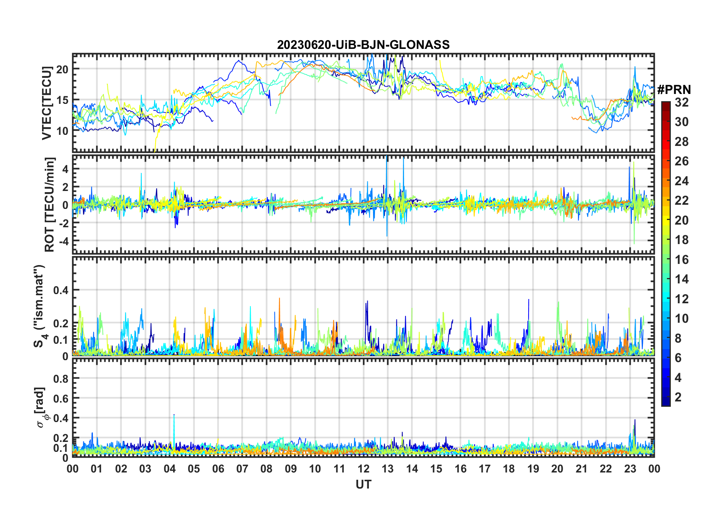This screenshot has height=508, width=727.
Task: Click the yellow-green colorbar section near 18
Action: [665, 240]
